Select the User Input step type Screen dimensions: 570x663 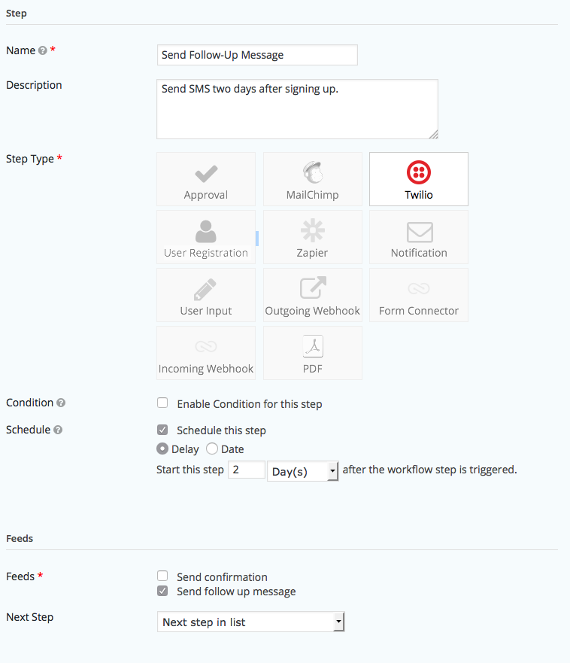click(x=206, y=295)
